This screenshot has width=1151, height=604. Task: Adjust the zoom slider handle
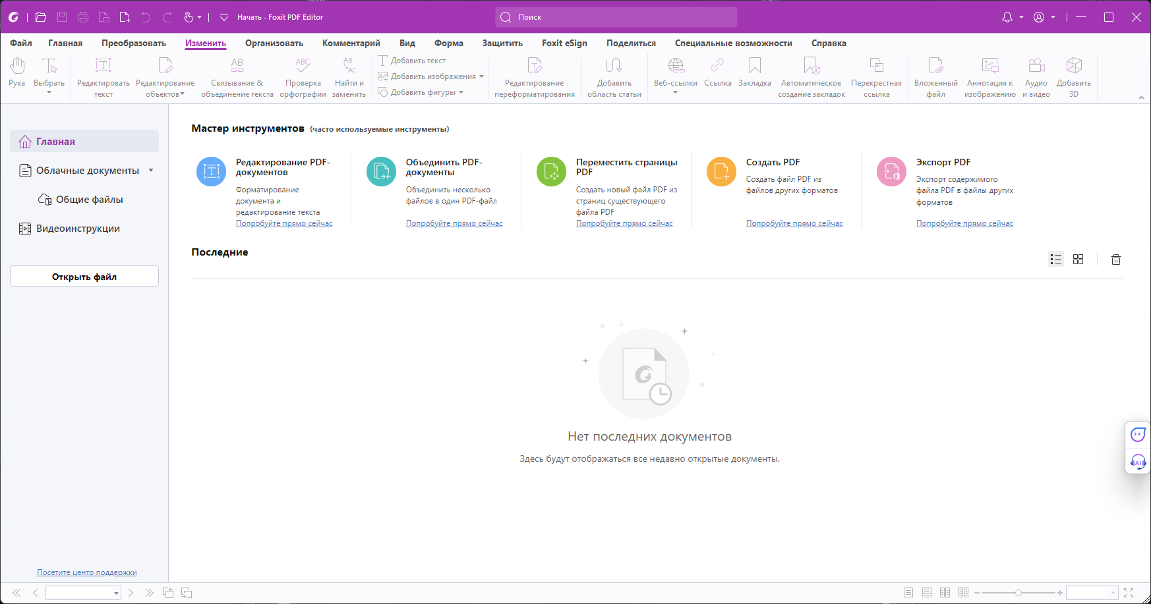pos(1018,593)
